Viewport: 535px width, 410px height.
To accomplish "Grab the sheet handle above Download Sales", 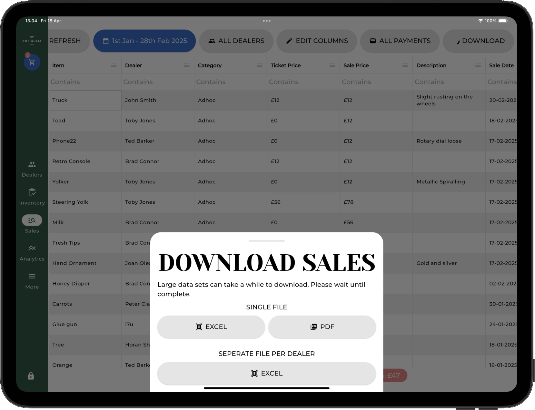I will click(267, 241).
